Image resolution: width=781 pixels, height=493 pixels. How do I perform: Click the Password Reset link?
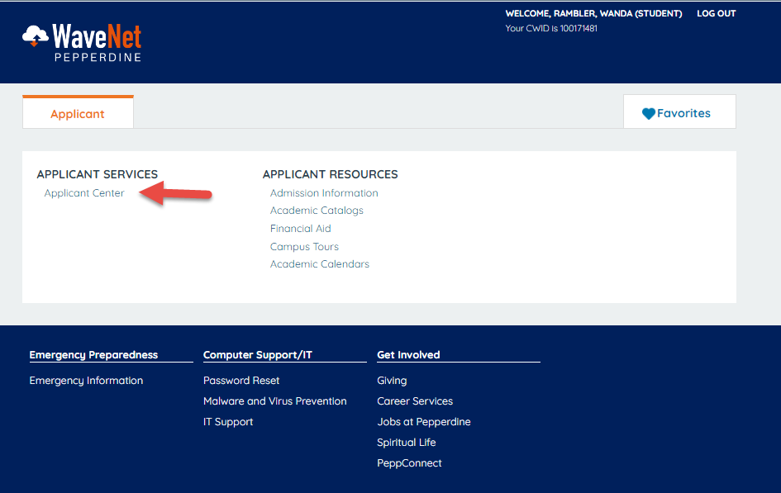tap(241, 381)
